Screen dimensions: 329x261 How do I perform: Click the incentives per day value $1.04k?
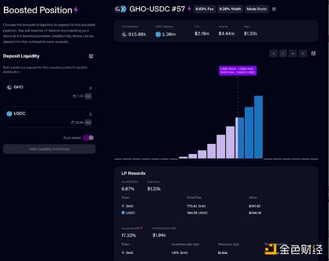coord(159,235)
